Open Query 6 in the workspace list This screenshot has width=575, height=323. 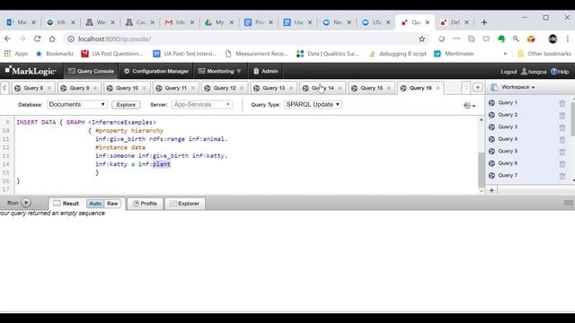pos(508,163)
